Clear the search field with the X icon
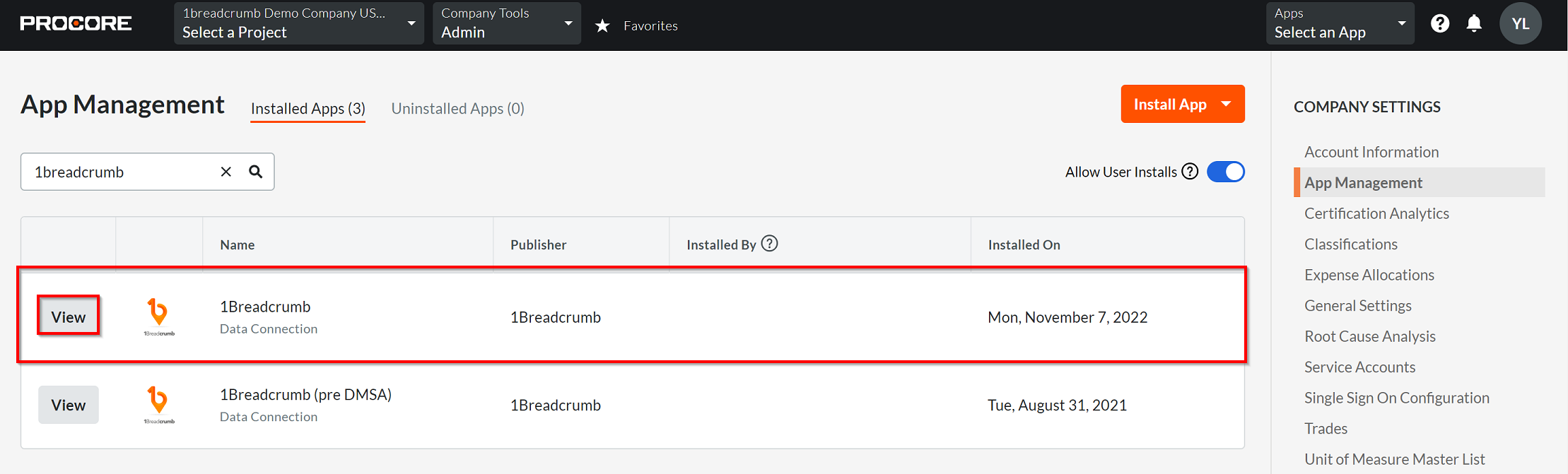Viewport: 1568px width, 474px height. tap(226, 172)
